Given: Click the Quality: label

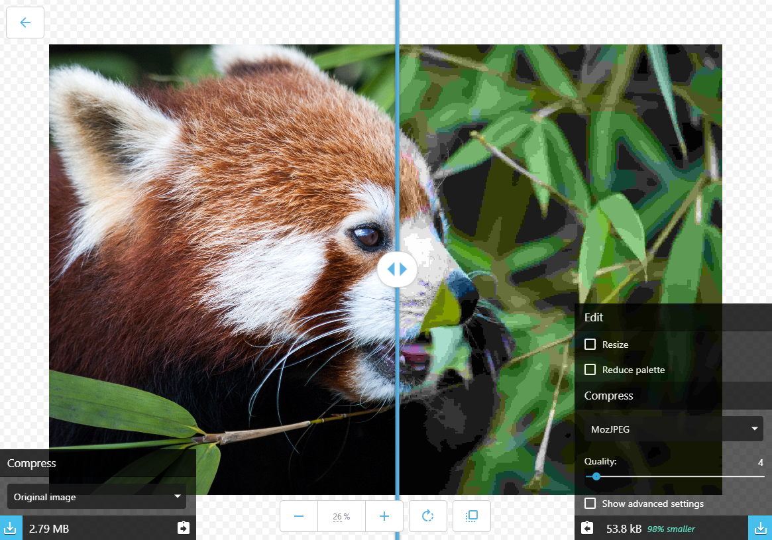Looking at the screenshot, I should [x=600, y=461].
